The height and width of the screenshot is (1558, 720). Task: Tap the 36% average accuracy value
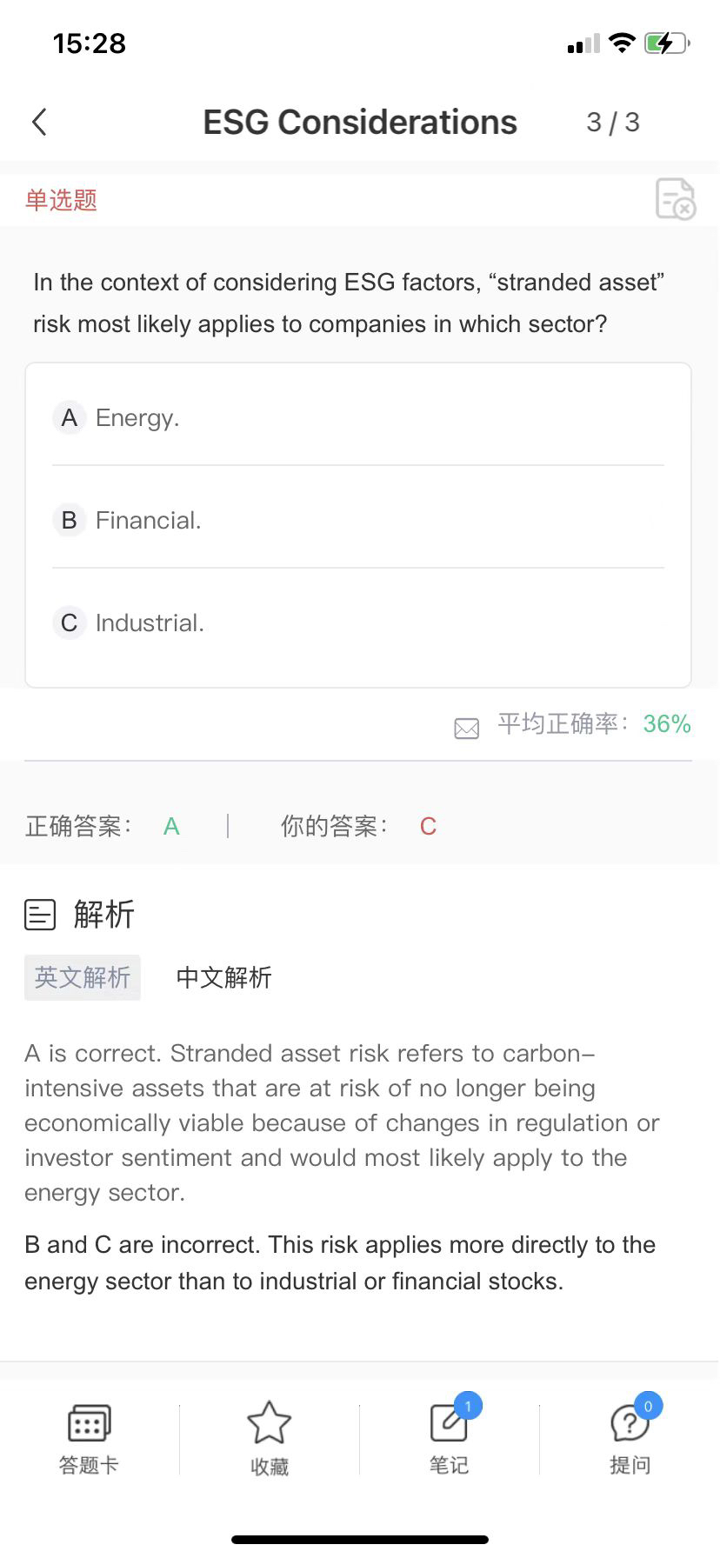click(x=667, y=723)
